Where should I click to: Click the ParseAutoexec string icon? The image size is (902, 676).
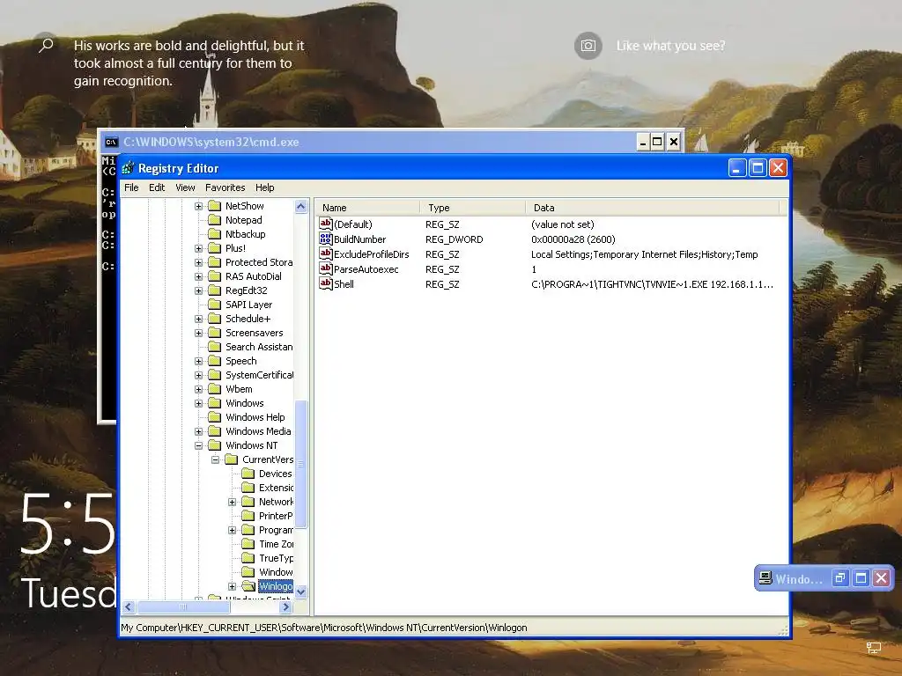(326, 268)
